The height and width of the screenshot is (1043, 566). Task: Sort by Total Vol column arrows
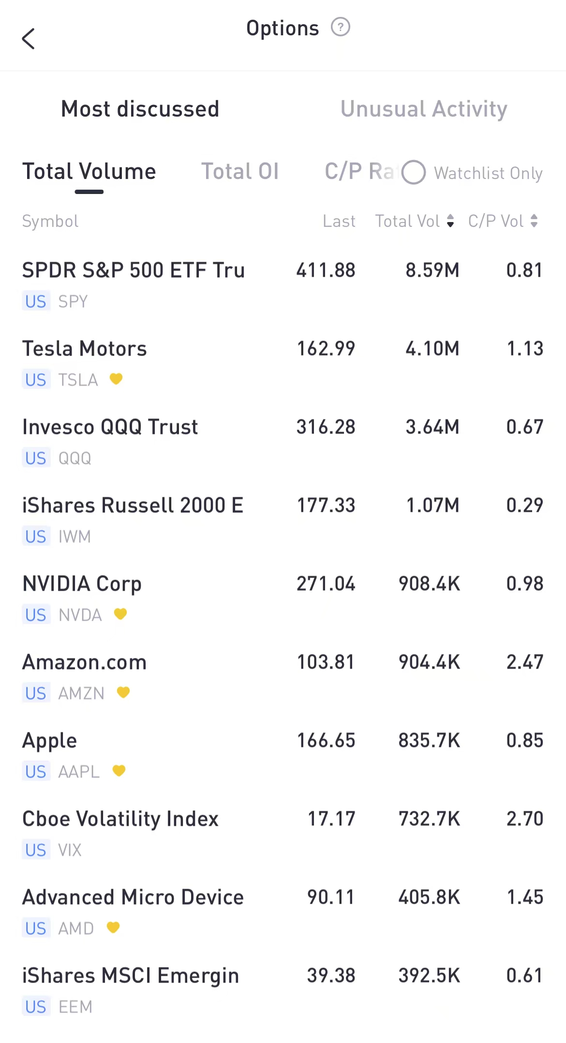point(450,221)
